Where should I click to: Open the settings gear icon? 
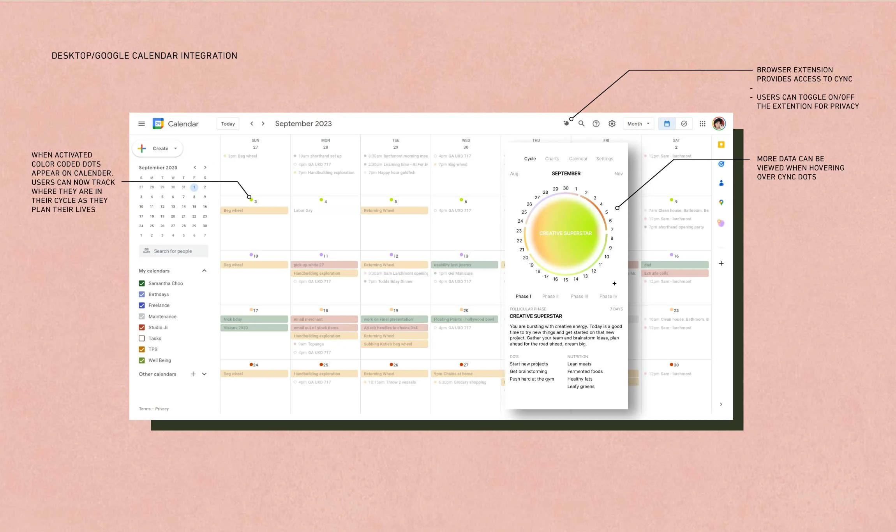tap(612, 124)
